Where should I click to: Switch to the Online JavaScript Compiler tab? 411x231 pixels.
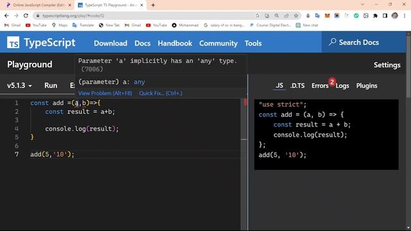tap(38, 5)
